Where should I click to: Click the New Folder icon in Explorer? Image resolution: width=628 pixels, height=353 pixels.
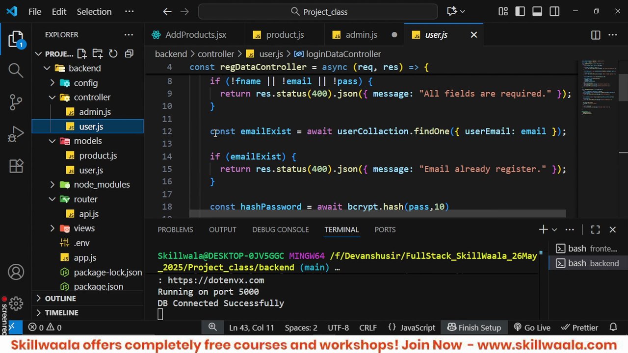[98, 54]
